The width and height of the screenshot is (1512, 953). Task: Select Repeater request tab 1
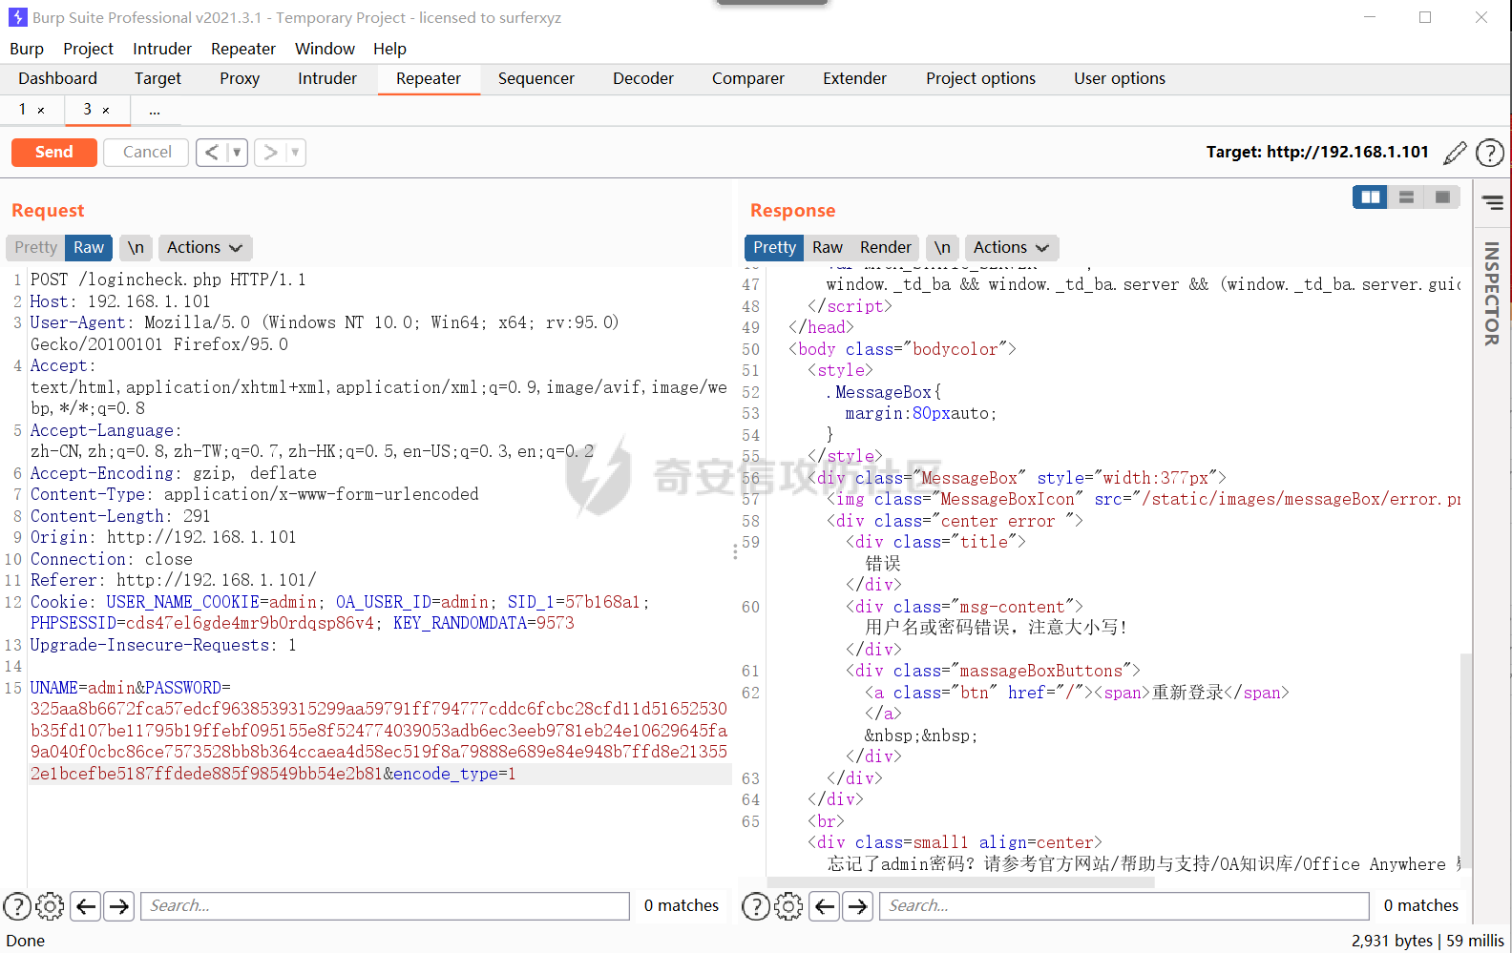click(x=22, y=110)
